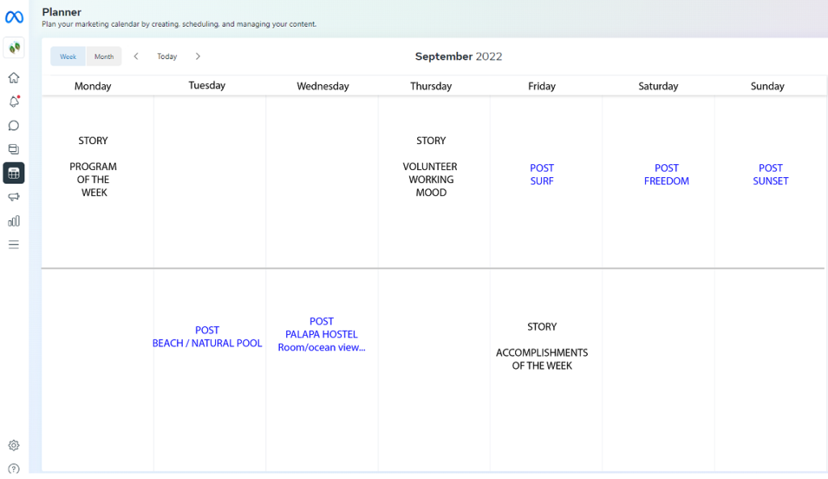Open the POST PALAPA HOSTEL entry
Screen dimensions: 828x479
322,334
